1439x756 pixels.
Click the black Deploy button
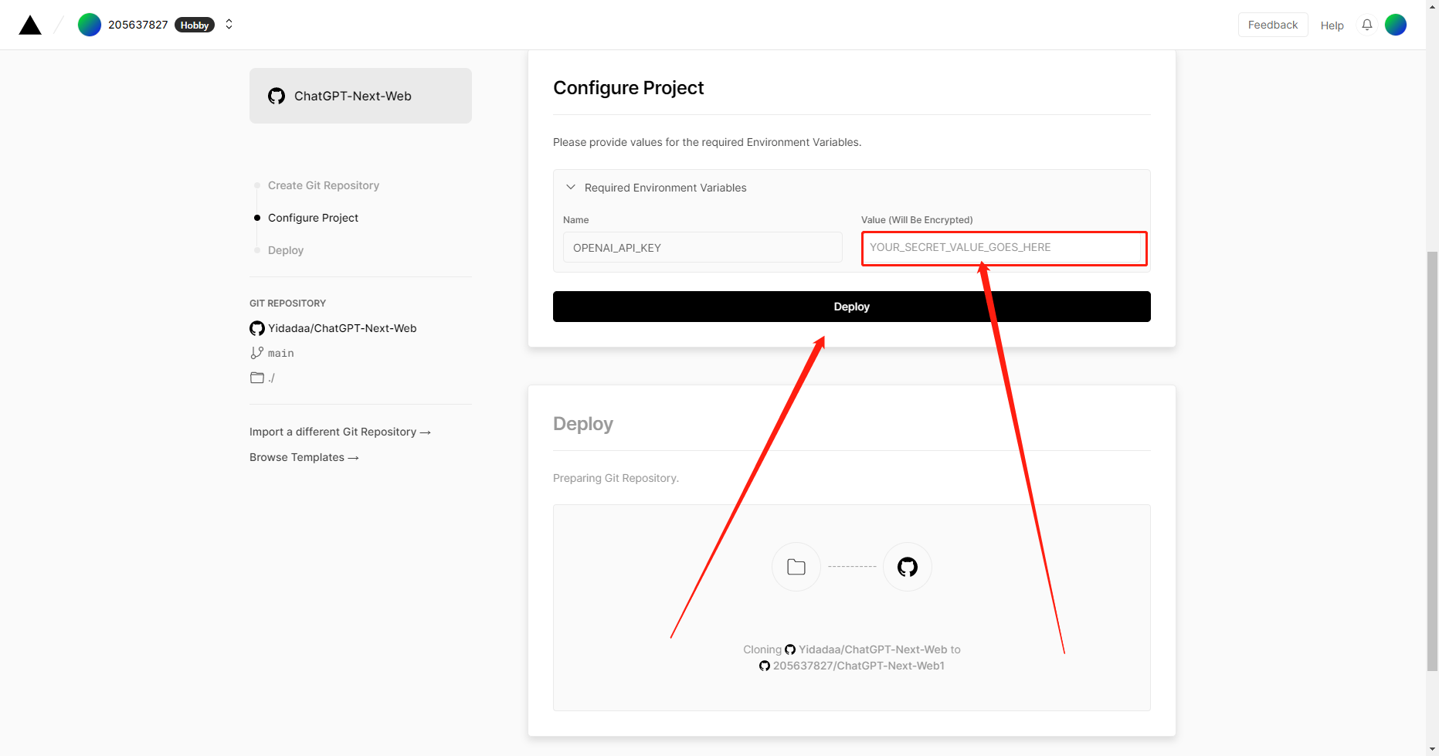(852, 307)
